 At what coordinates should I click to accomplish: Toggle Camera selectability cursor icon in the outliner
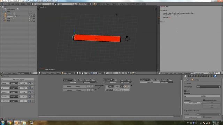pyautogui.click(x=32, y=14)
